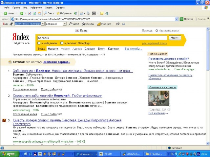Click the vertical scrollbar down arrow
210x157 pixels.
point(208,143)
